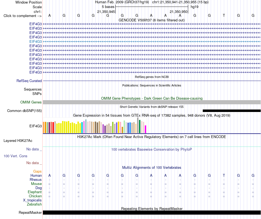Click the Mouse species label

click(36, 184)
